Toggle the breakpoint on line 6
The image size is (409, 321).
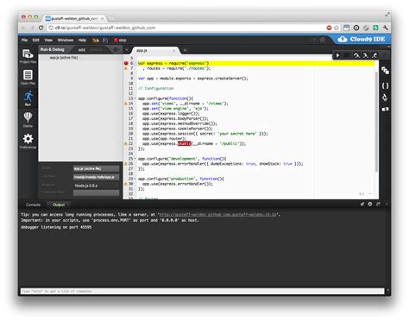(x=126, y=63)
